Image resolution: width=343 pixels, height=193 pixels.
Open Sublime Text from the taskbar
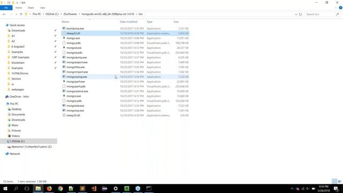click(x=83, y=188)
